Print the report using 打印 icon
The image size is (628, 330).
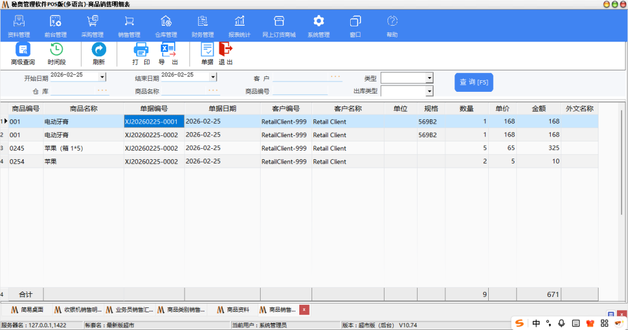point(141,54)
